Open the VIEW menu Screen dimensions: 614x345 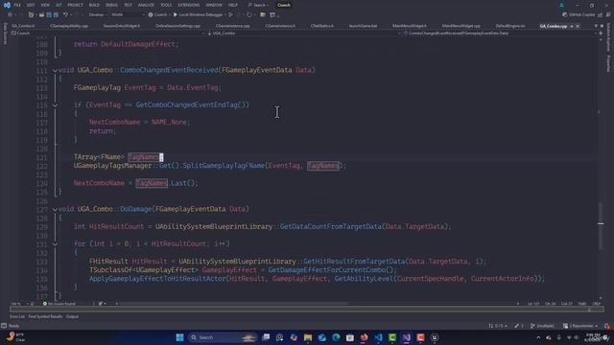[45, 5]
